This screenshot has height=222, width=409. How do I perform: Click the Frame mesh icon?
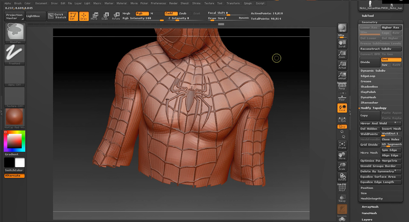click(342, 145)
